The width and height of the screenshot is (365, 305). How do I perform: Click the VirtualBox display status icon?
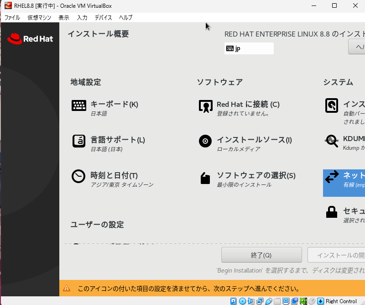point(286,301)
